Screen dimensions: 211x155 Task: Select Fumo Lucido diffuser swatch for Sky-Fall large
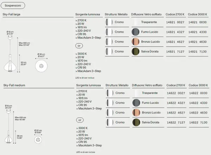click(135, 32)
